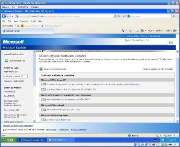
Task: Select the green arrow beside Review and install updates
Action: tap(41, 69)
